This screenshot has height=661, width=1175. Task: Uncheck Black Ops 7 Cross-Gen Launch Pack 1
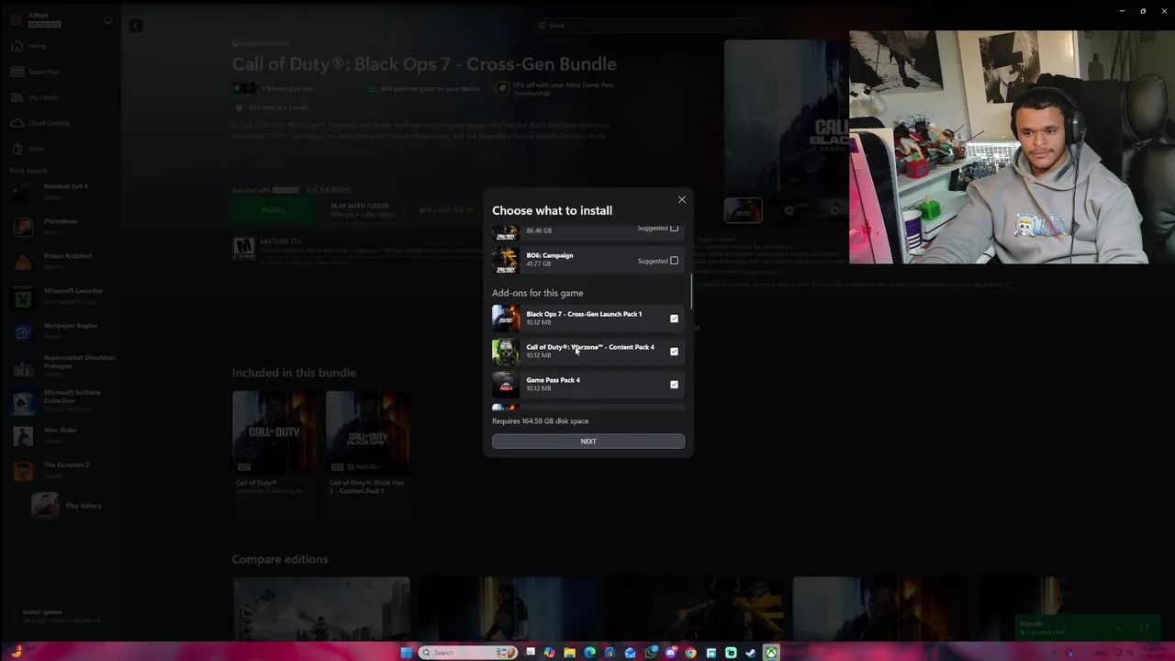coord(674,319)
